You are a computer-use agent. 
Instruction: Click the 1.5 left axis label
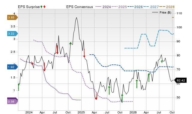13,78
